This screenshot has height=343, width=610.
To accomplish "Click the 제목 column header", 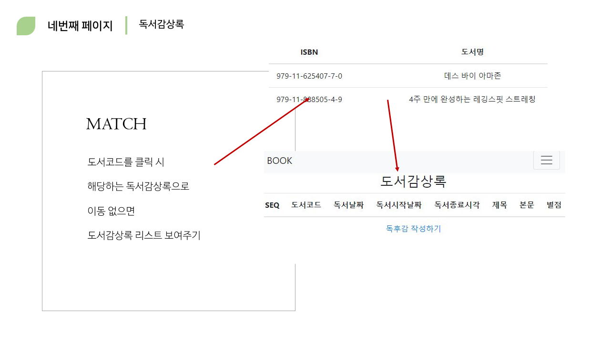I will coord(499,205).
